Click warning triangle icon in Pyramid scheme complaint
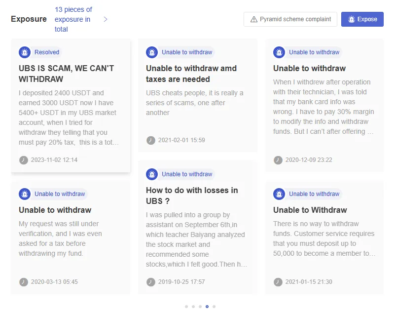Screen dimensions: 395x314 point(253,19)
